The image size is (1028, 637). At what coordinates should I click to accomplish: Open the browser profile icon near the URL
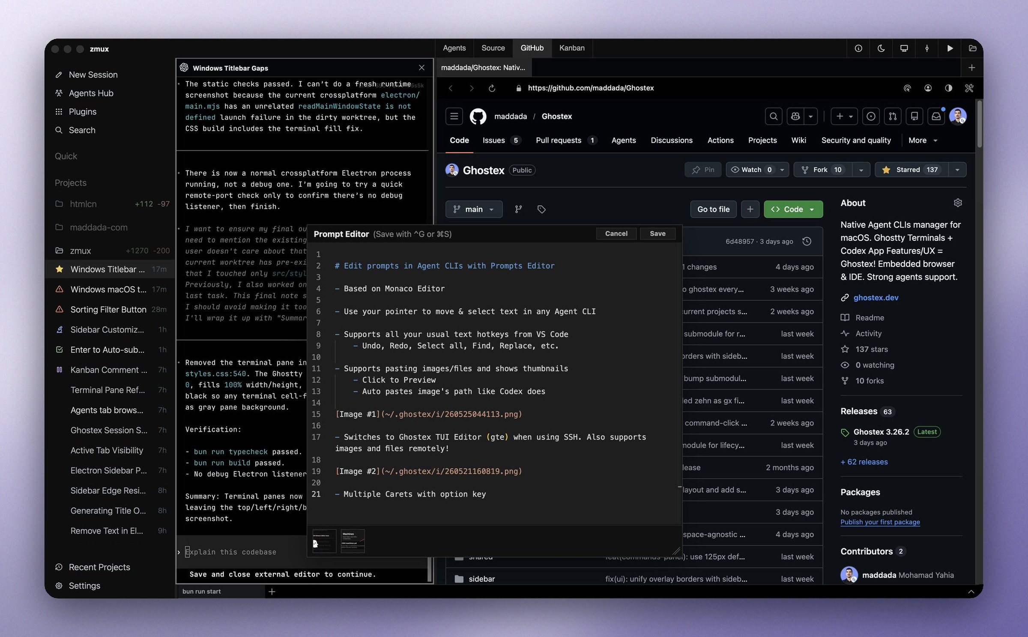[x=928, y=88]
